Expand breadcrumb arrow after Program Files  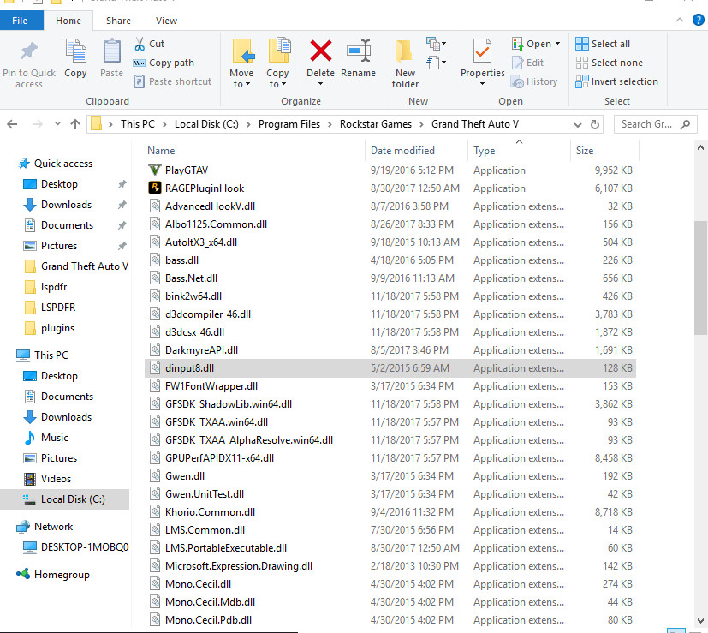[330, 124]
